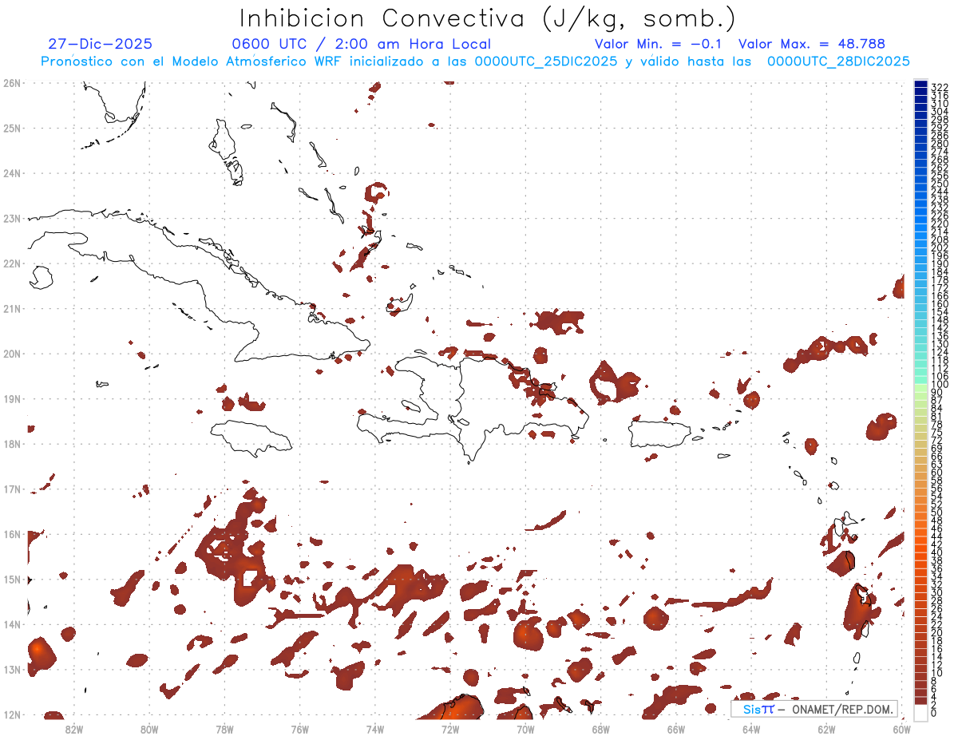Click the 18N latitude label
This screenshot has width=958, height=740.
pos(12,444)
